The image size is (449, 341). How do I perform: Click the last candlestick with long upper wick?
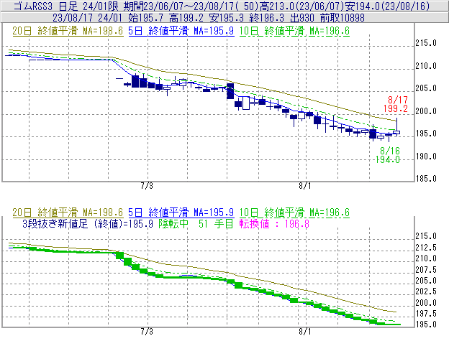pyautogui.click(x=396, y=127)
